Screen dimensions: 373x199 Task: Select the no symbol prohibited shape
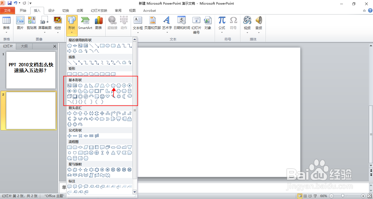[x=86, y=96]
